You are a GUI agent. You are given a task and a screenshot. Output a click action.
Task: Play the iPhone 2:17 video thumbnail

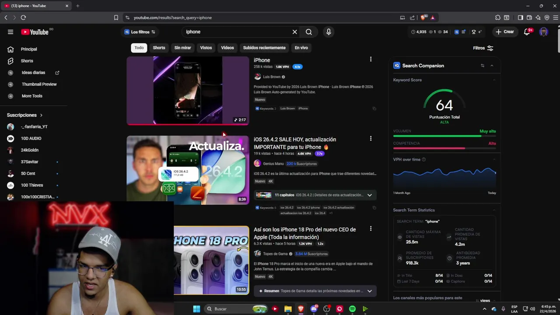(x=188, y=91)
